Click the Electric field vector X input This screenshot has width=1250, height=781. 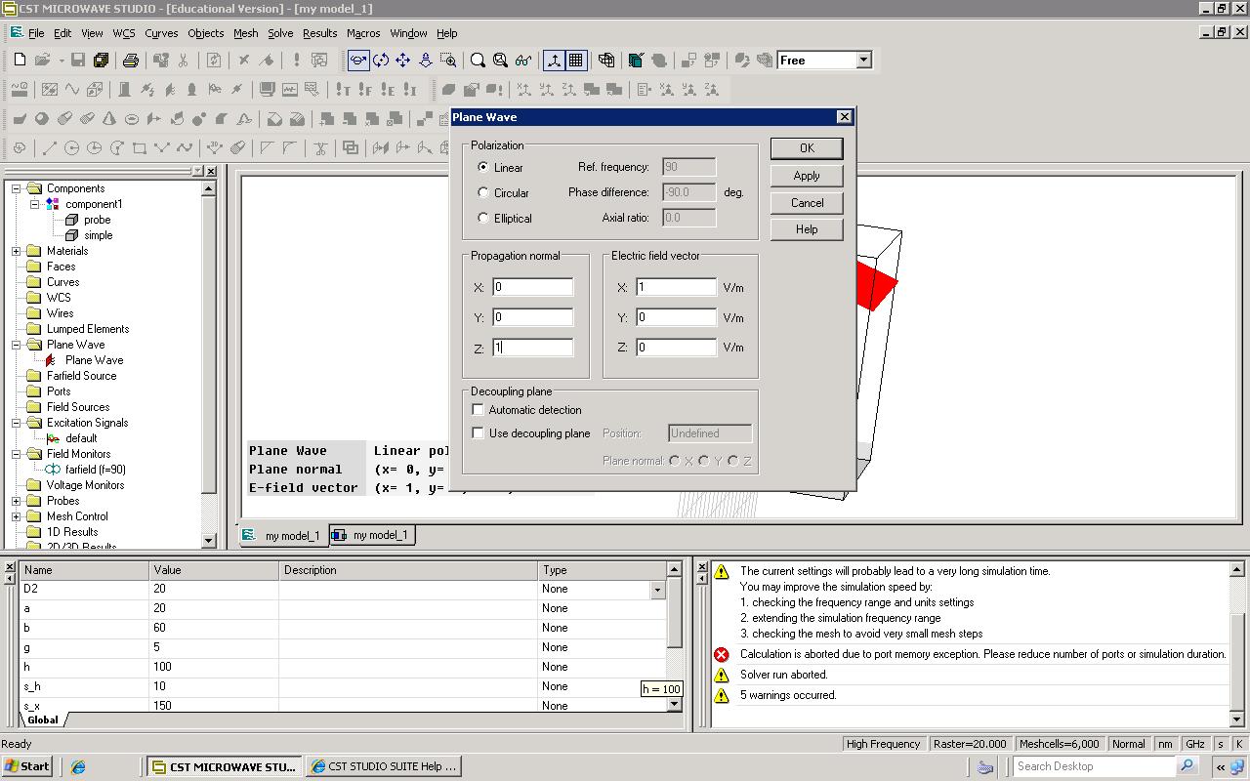tap(677, 287)
